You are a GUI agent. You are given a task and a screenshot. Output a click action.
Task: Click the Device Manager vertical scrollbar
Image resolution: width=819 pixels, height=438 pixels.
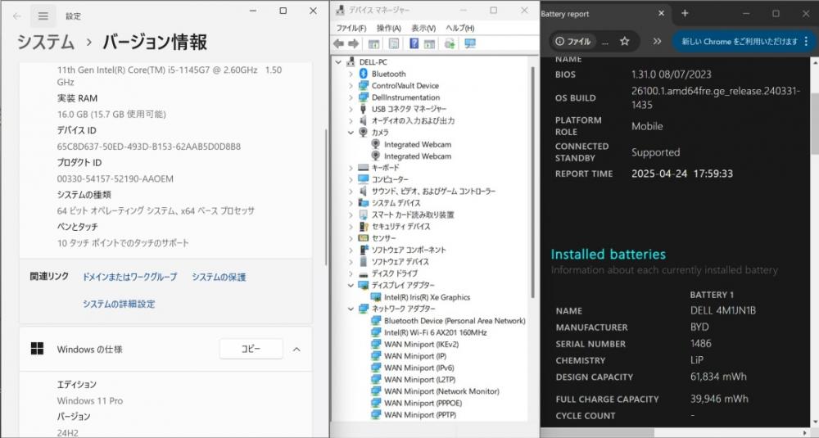pos(532,183)
